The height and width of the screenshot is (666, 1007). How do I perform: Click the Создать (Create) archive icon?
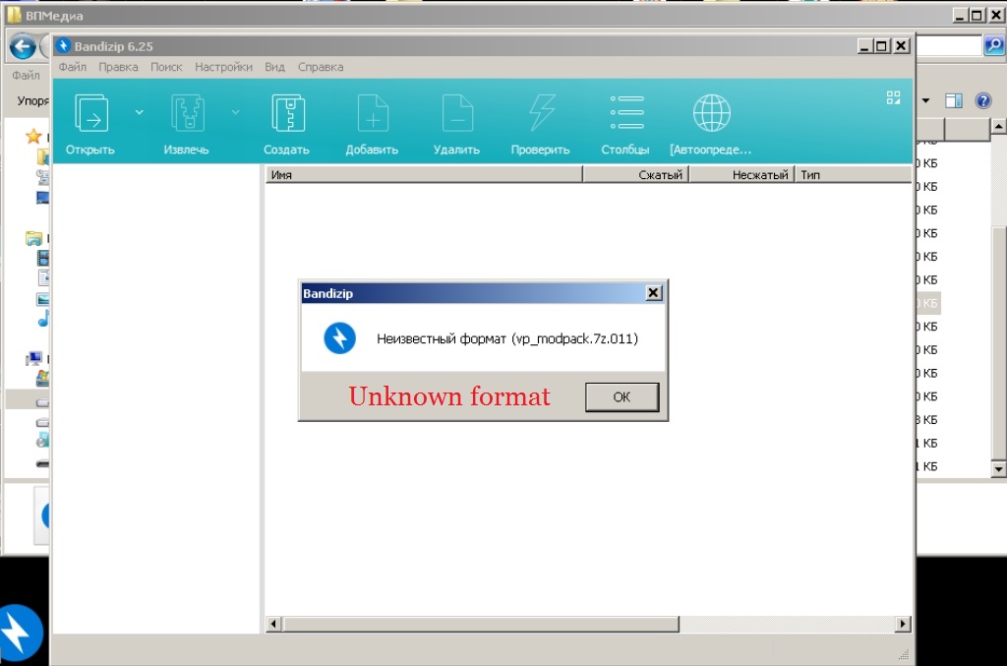[288, 112]
